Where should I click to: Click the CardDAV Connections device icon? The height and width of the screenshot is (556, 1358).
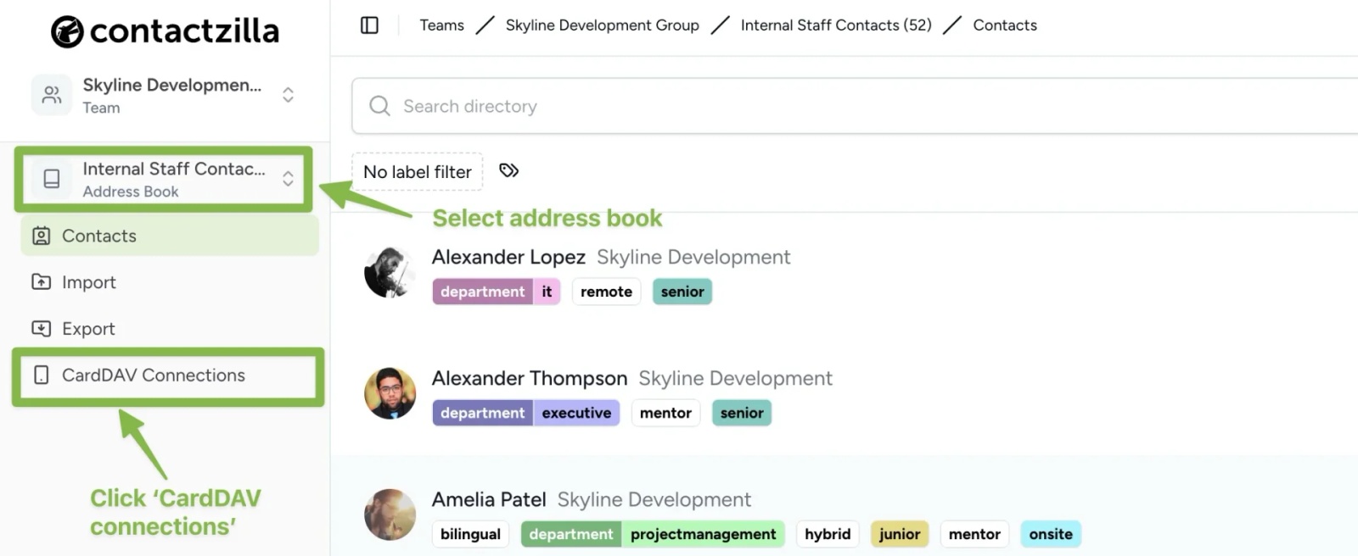coord(41,375)
